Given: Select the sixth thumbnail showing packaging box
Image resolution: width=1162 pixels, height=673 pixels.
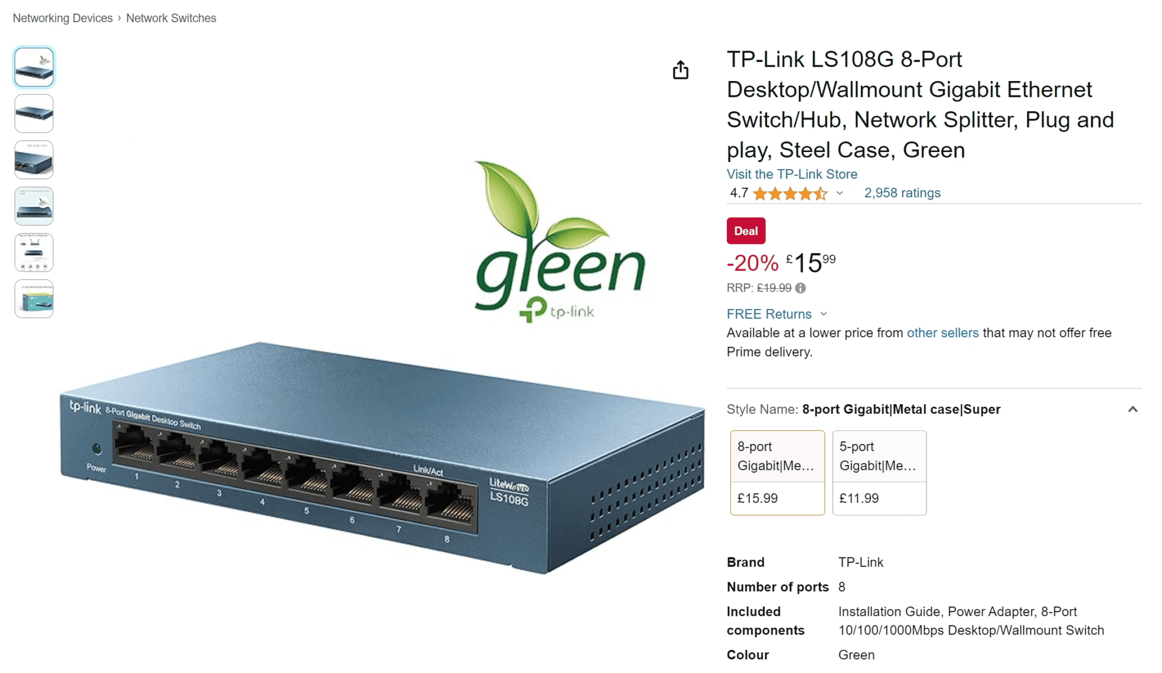Looking at the screenshot, I should (34, 299).
